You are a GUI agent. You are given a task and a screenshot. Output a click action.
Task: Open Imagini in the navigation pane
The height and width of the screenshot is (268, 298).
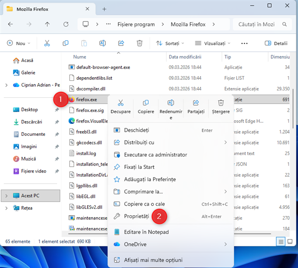(x=25, y=146)
